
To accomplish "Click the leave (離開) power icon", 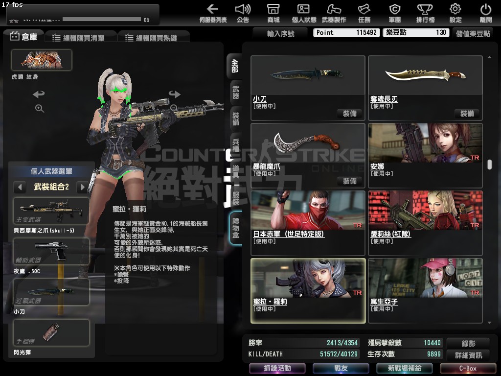I will tap(486, 13).
